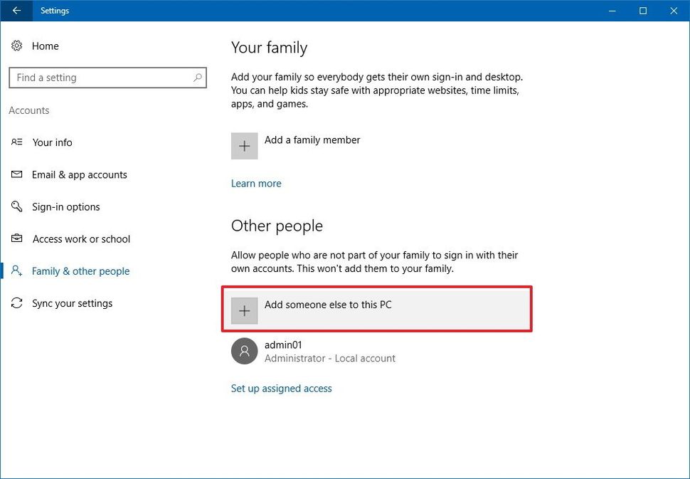The height and width of the screenshot is (479, 690).
Task: Click the Home gear icon in sidebar
Action: [x=17, y=46]
